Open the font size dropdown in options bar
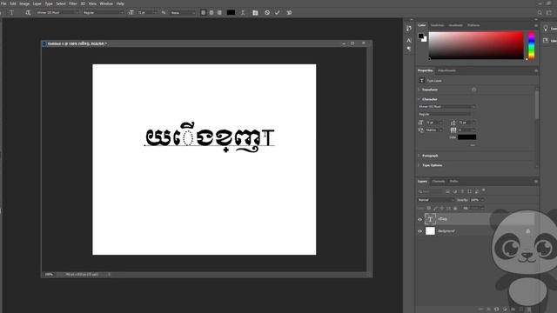This screenshot has height=313, width=557. (x=147, y=12)
